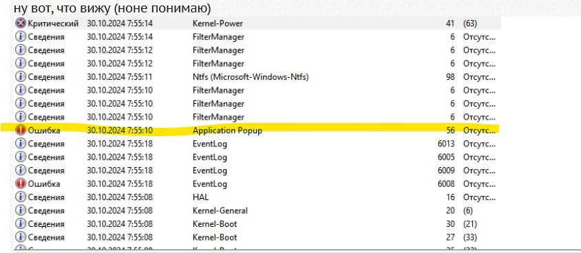Select the Kernel-Boot row with ID 27
The image size is (581, 253).
point(257,237)
